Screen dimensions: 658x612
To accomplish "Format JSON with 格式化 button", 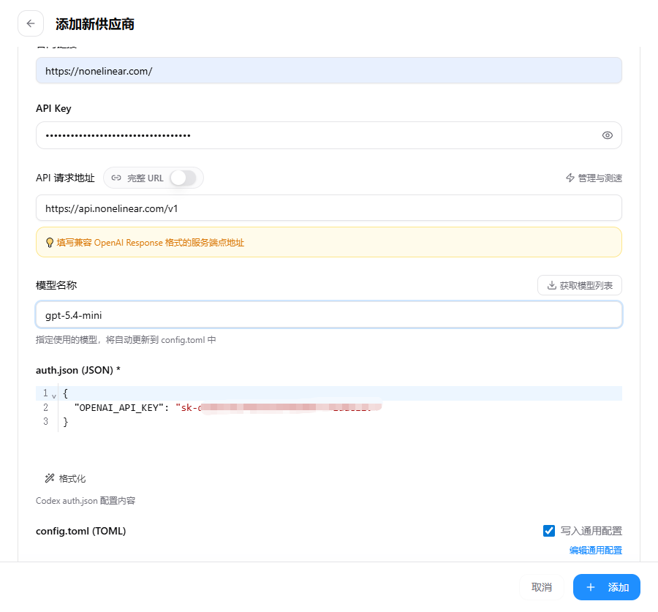I will [66, 478].
